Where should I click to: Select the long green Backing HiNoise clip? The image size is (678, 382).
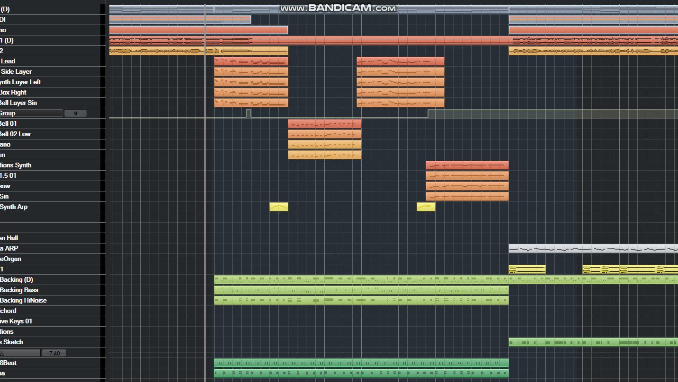(x=360, y=300)
